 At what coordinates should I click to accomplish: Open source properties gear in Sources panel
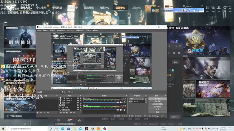[x=67, y=113]
